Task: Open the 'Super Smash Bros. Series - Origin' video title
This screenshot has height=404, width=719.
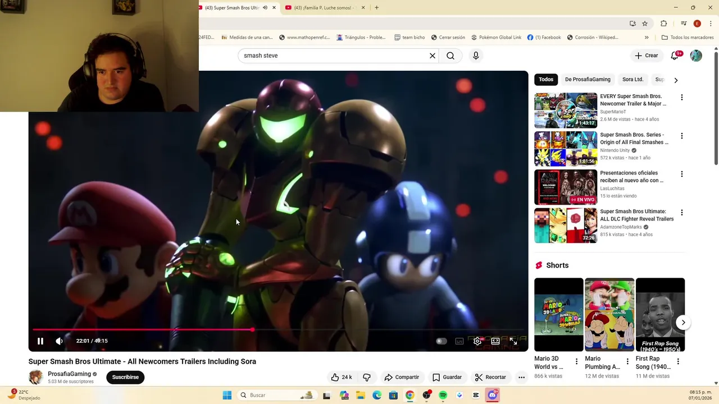Action: [634, 139]
